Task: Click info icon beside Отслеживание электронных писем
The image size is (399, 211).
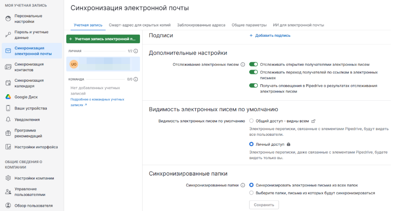Action: point(243,64)
